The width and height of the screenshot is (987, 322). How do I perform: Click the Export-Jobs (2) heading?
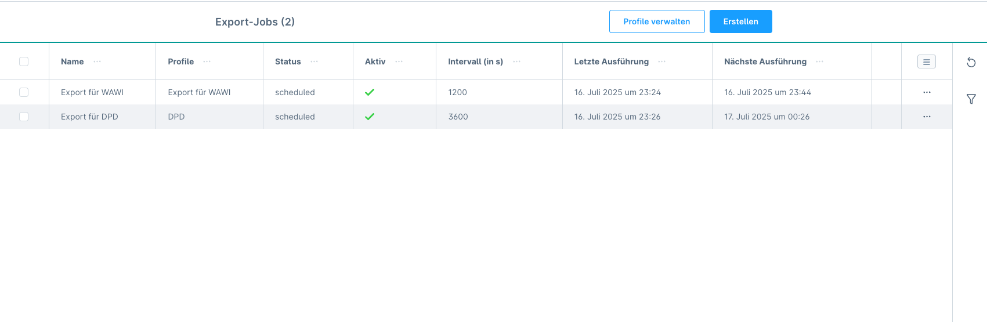point(255,22)
